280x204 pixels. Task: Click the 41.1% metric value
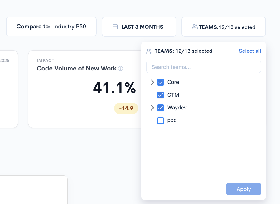(114, 88)
